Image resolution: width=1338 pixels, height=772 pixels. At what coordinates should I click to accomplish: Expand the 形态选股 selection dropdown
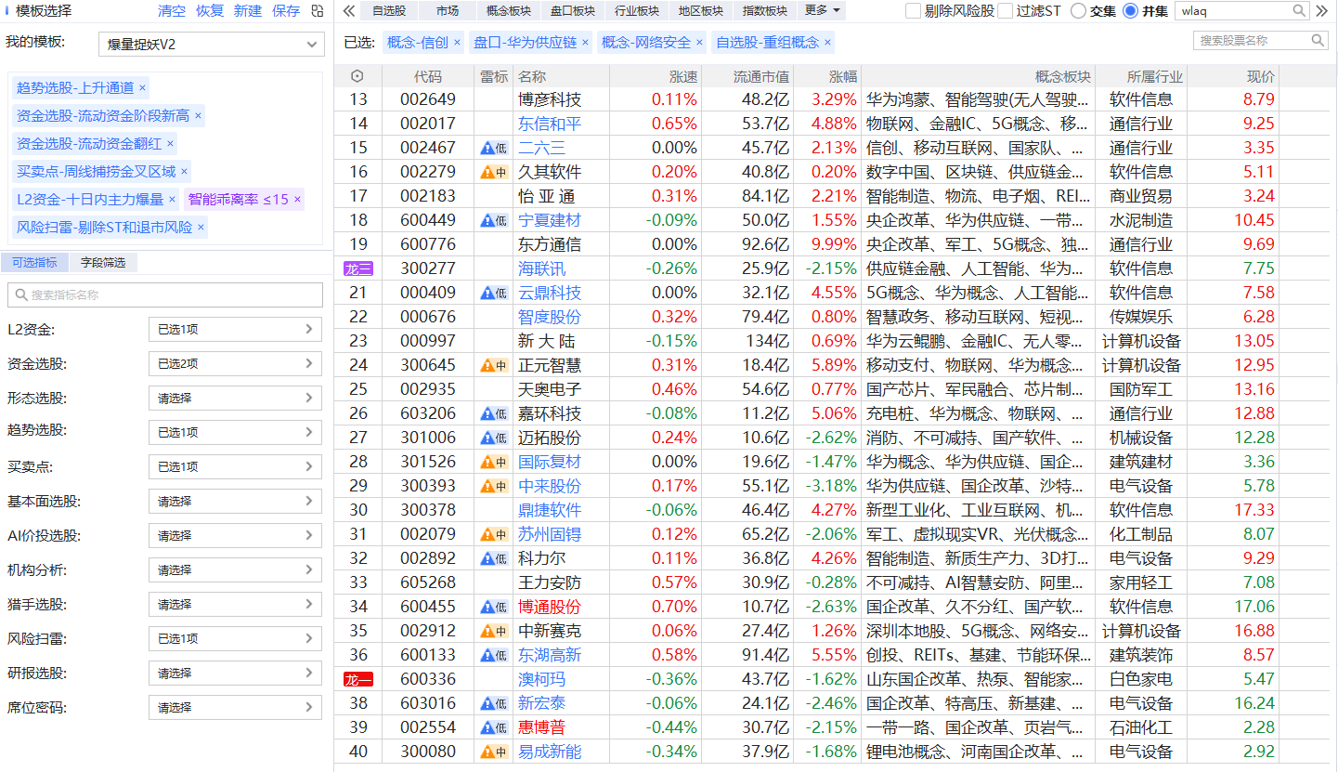click(235, 399)
